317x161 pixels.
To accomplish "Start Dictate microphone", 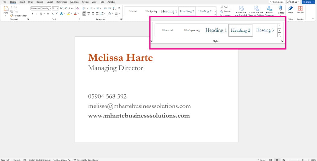I will 280,10.
